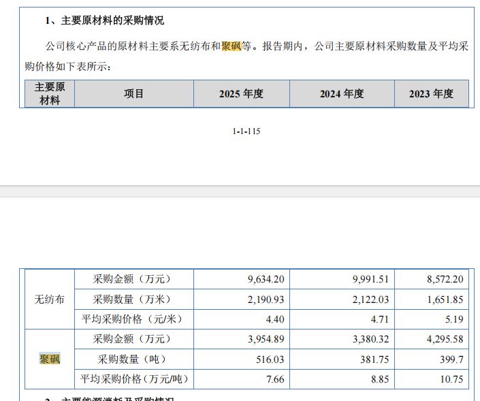480x401 pixels.
Task: Click 平均采购价格（万元/吨） row label
Action: (x=133, y=379)
